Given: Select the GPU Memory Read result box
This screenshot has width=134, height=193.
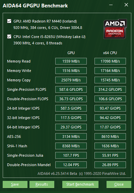Looking at the screenshot, I should (x=71, y=61).
